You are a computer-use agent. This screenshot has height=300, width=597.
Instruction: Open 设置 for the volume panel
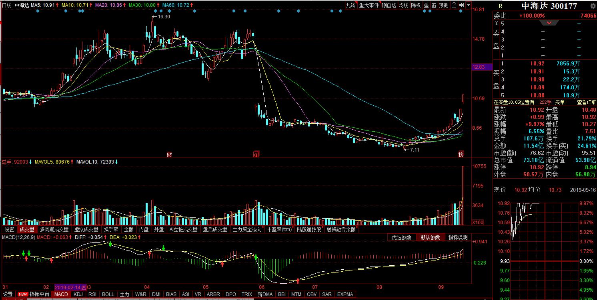(x=9, y=229)
